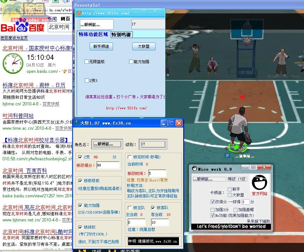304x252 pixels.
Task: Enable 加强盖帽 checkbox
Action: 235,210
